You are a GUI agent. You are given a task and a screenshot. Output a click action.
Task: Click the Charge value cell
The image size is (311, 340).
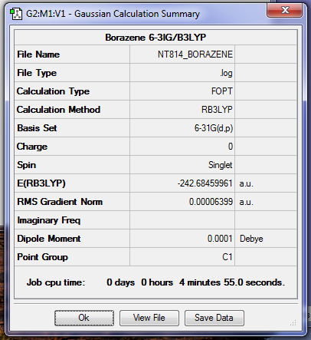(x=182, y=147)
